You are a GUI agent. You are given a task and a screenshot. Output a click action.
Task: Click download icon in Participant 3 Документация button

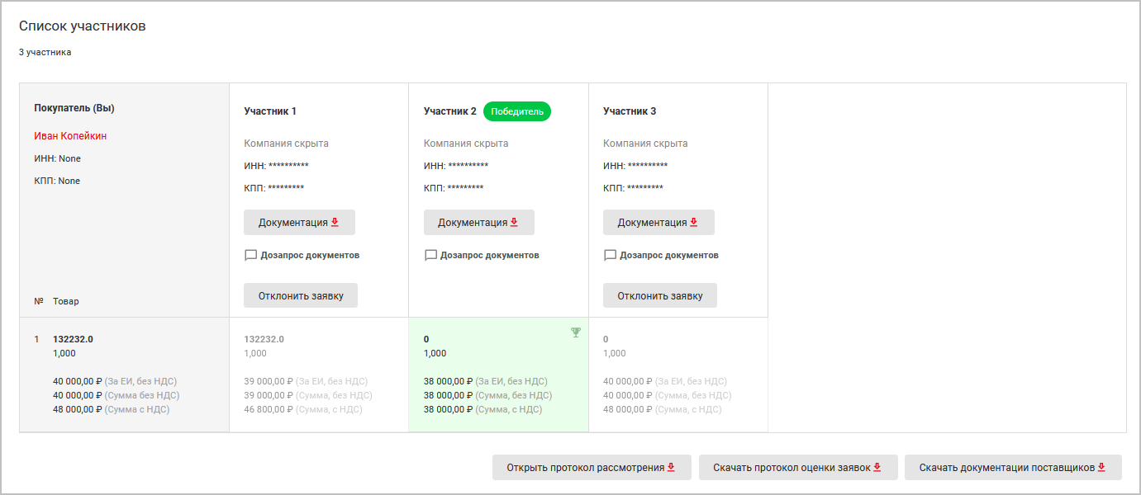[x=694, y=222]
